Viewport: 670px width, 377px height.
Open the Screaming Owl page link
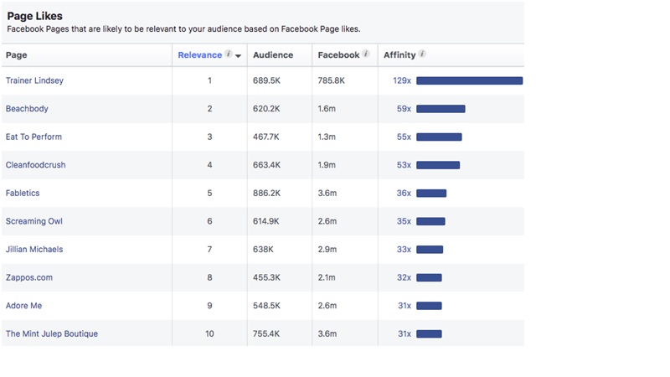[34, 221]
